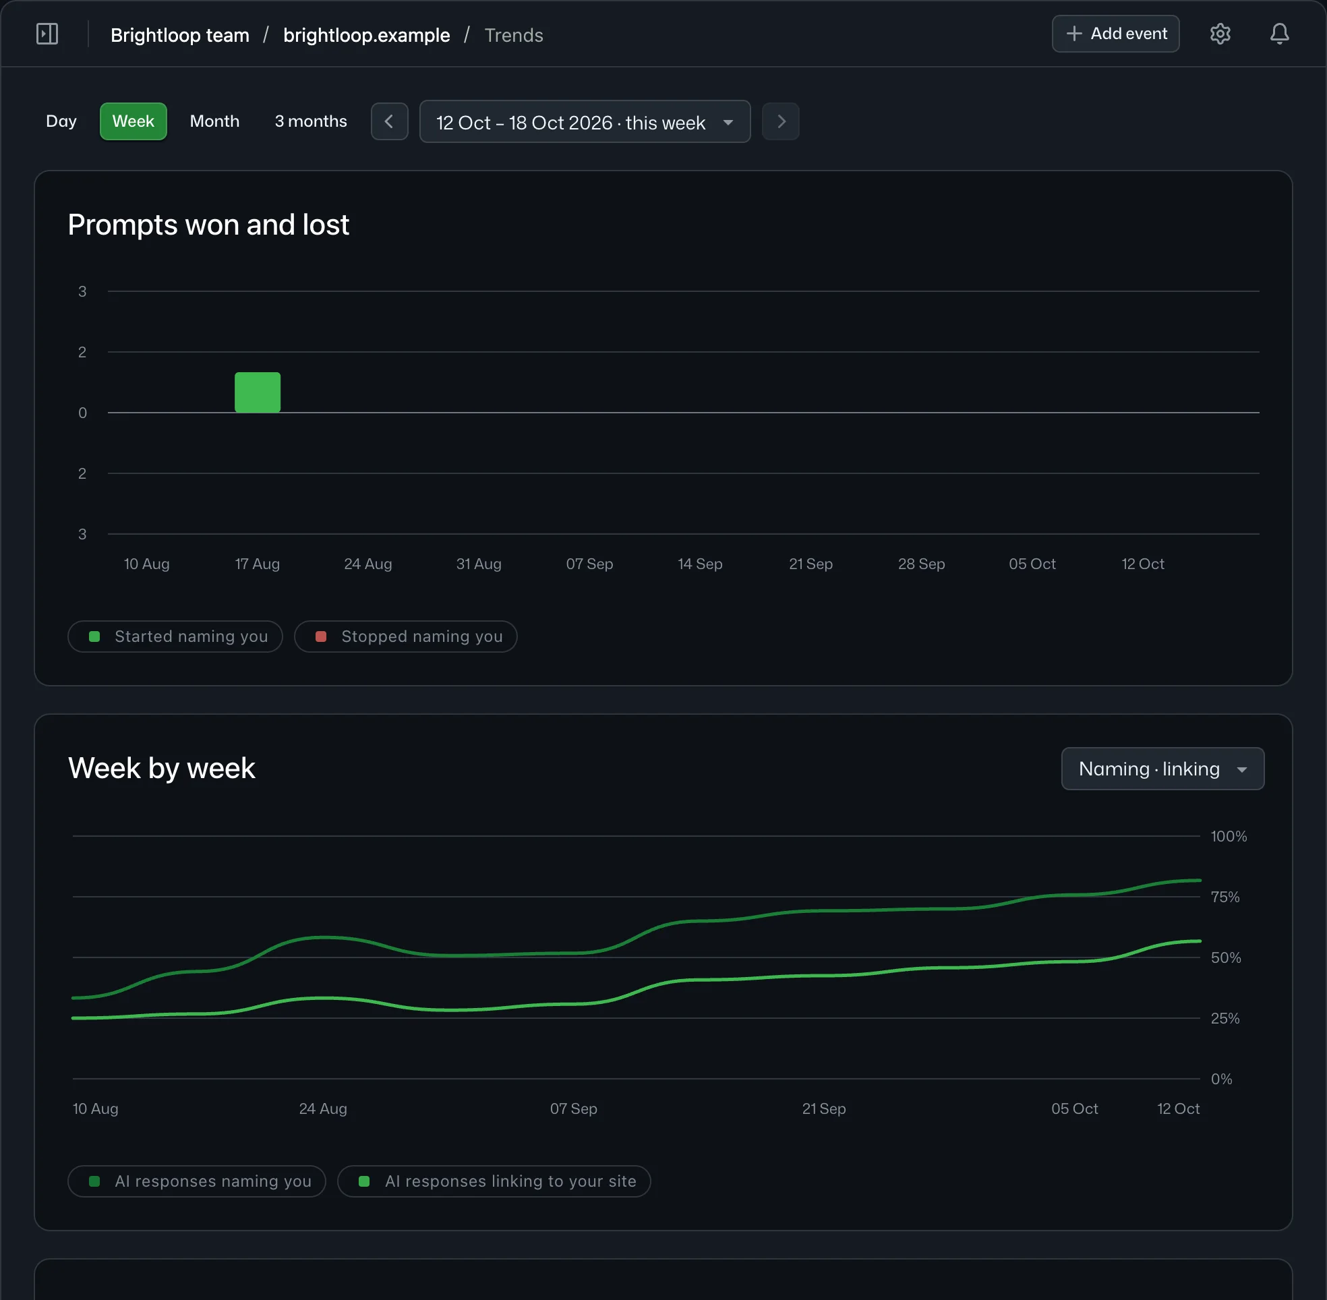Open the 12 Oct – 18 Oct date dropdown
Screen dimensions: 1327x1300
(585, 121)
